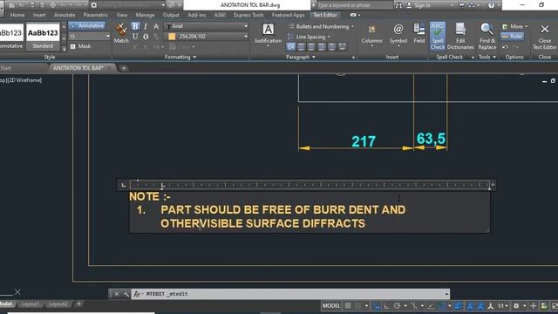
Task: Open Find & Replace
Action: [487, 36]
